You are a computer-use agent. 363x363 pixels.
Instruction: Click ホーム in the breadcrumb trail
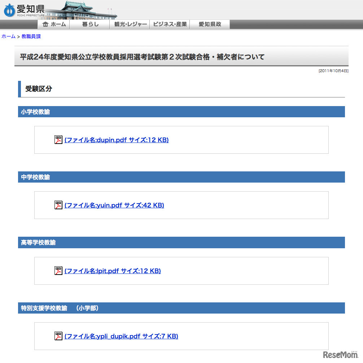point(7,36)
